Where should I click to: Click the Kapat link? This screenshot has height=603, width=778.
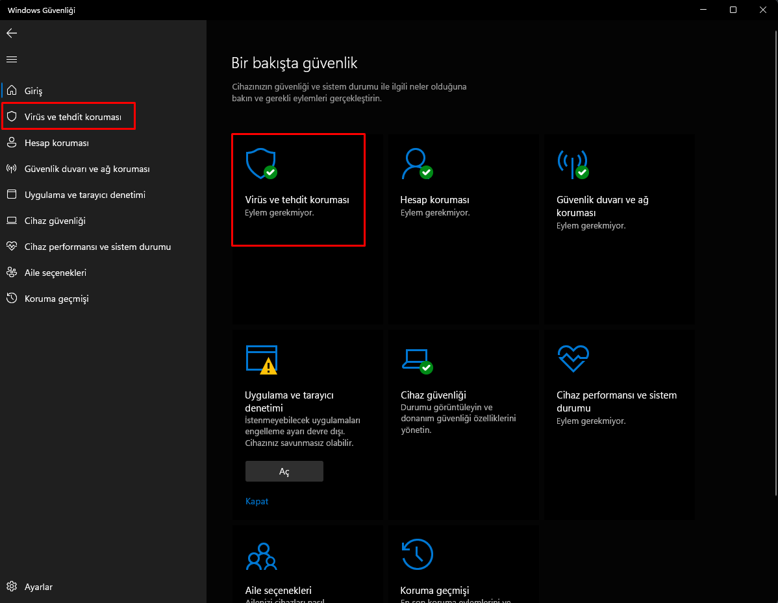(257, 501)
